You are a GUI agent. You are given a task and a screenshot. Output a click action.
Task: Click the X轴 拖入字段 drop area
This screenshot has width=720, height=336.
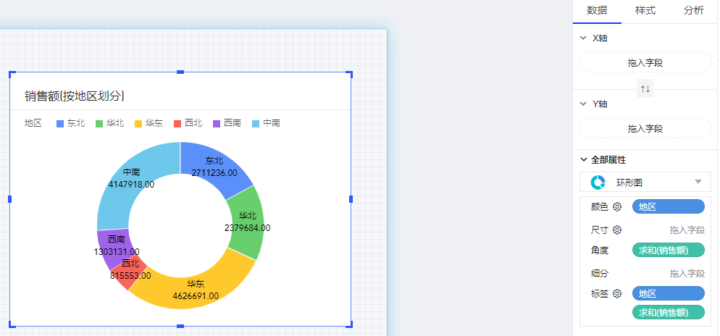(645, 63)
